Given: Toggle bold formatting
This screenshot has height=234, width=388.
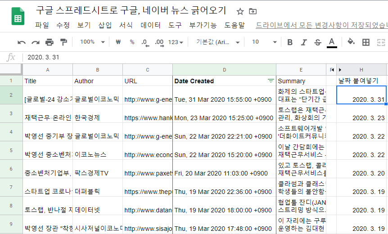Looking at the screenshot, I should click(x=290, y=42).
